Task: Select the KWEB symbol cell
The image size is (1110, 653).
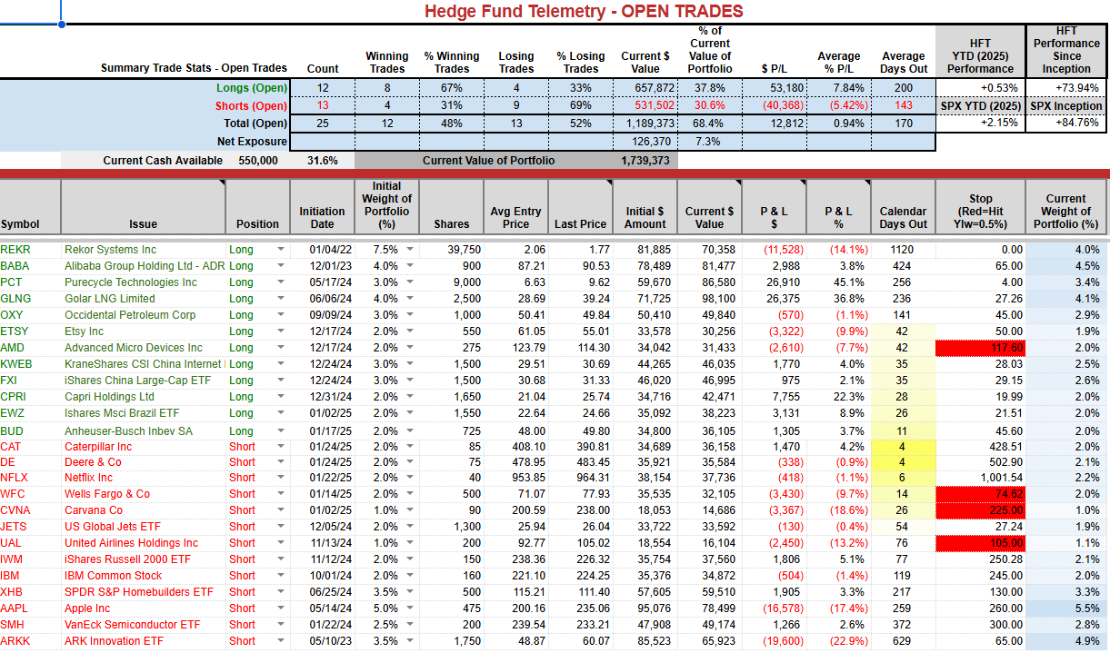Action: 30,364
